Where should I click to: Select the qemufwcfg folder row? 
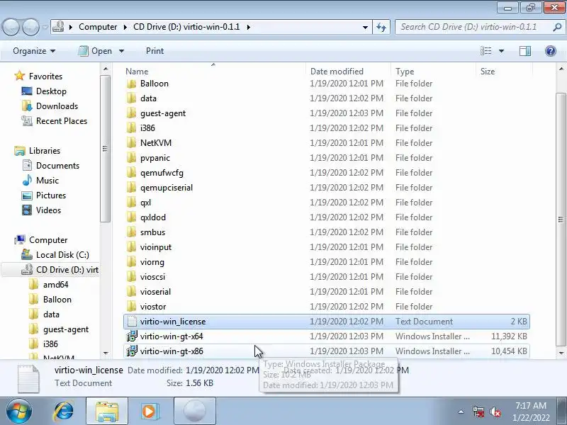tap(327, 172)
